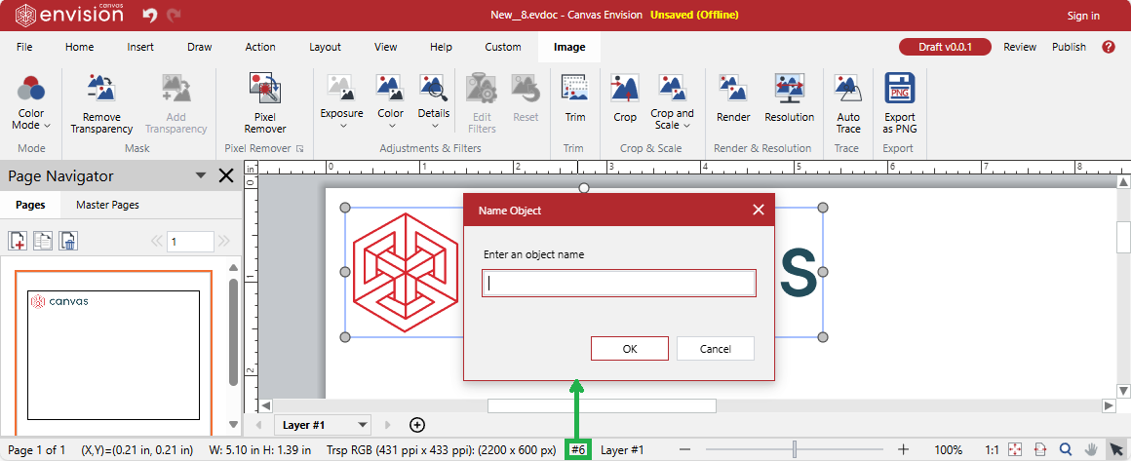Click the red help question mark icon
Screen dimensions: 1131x461
point(1109,47)
